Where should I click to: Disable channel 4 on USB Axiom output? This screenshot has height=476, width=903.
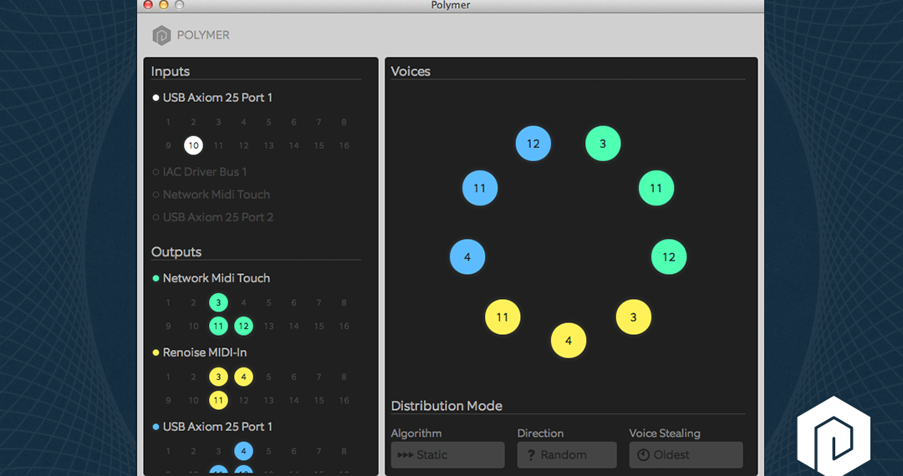[x=243, y=451]
